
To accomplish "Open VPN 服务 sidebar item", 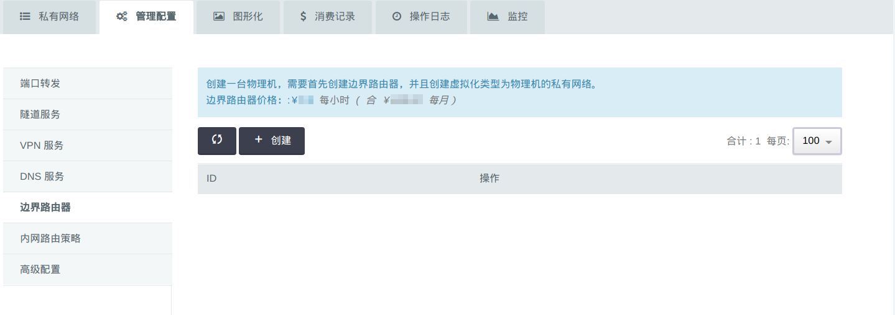I will click(87, 146).
